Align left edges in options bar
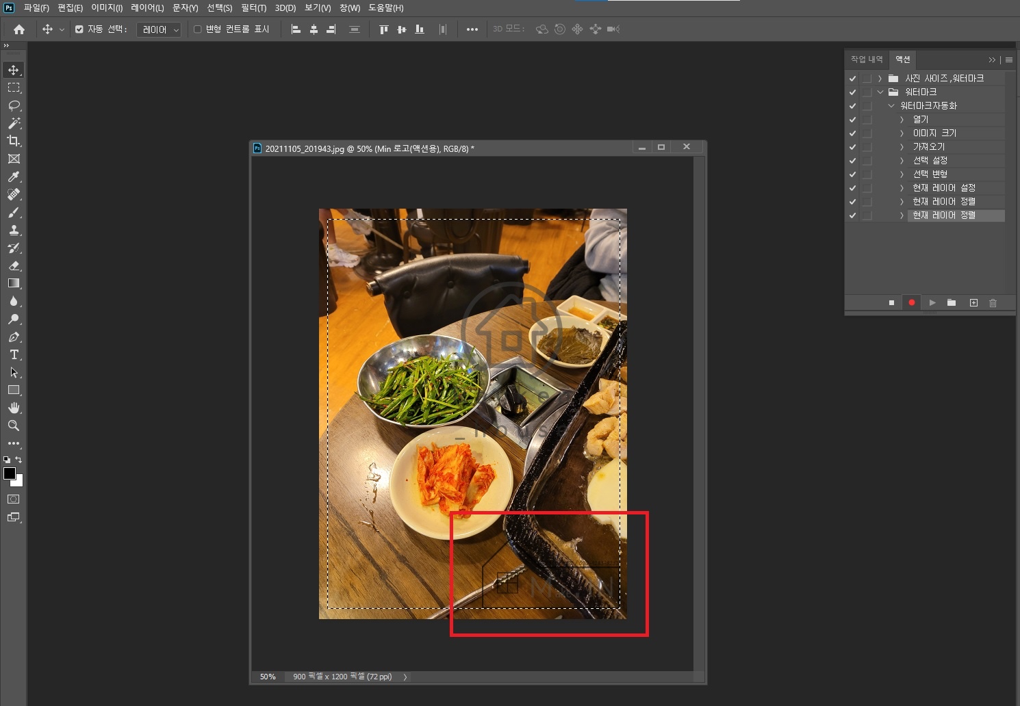 296,29
